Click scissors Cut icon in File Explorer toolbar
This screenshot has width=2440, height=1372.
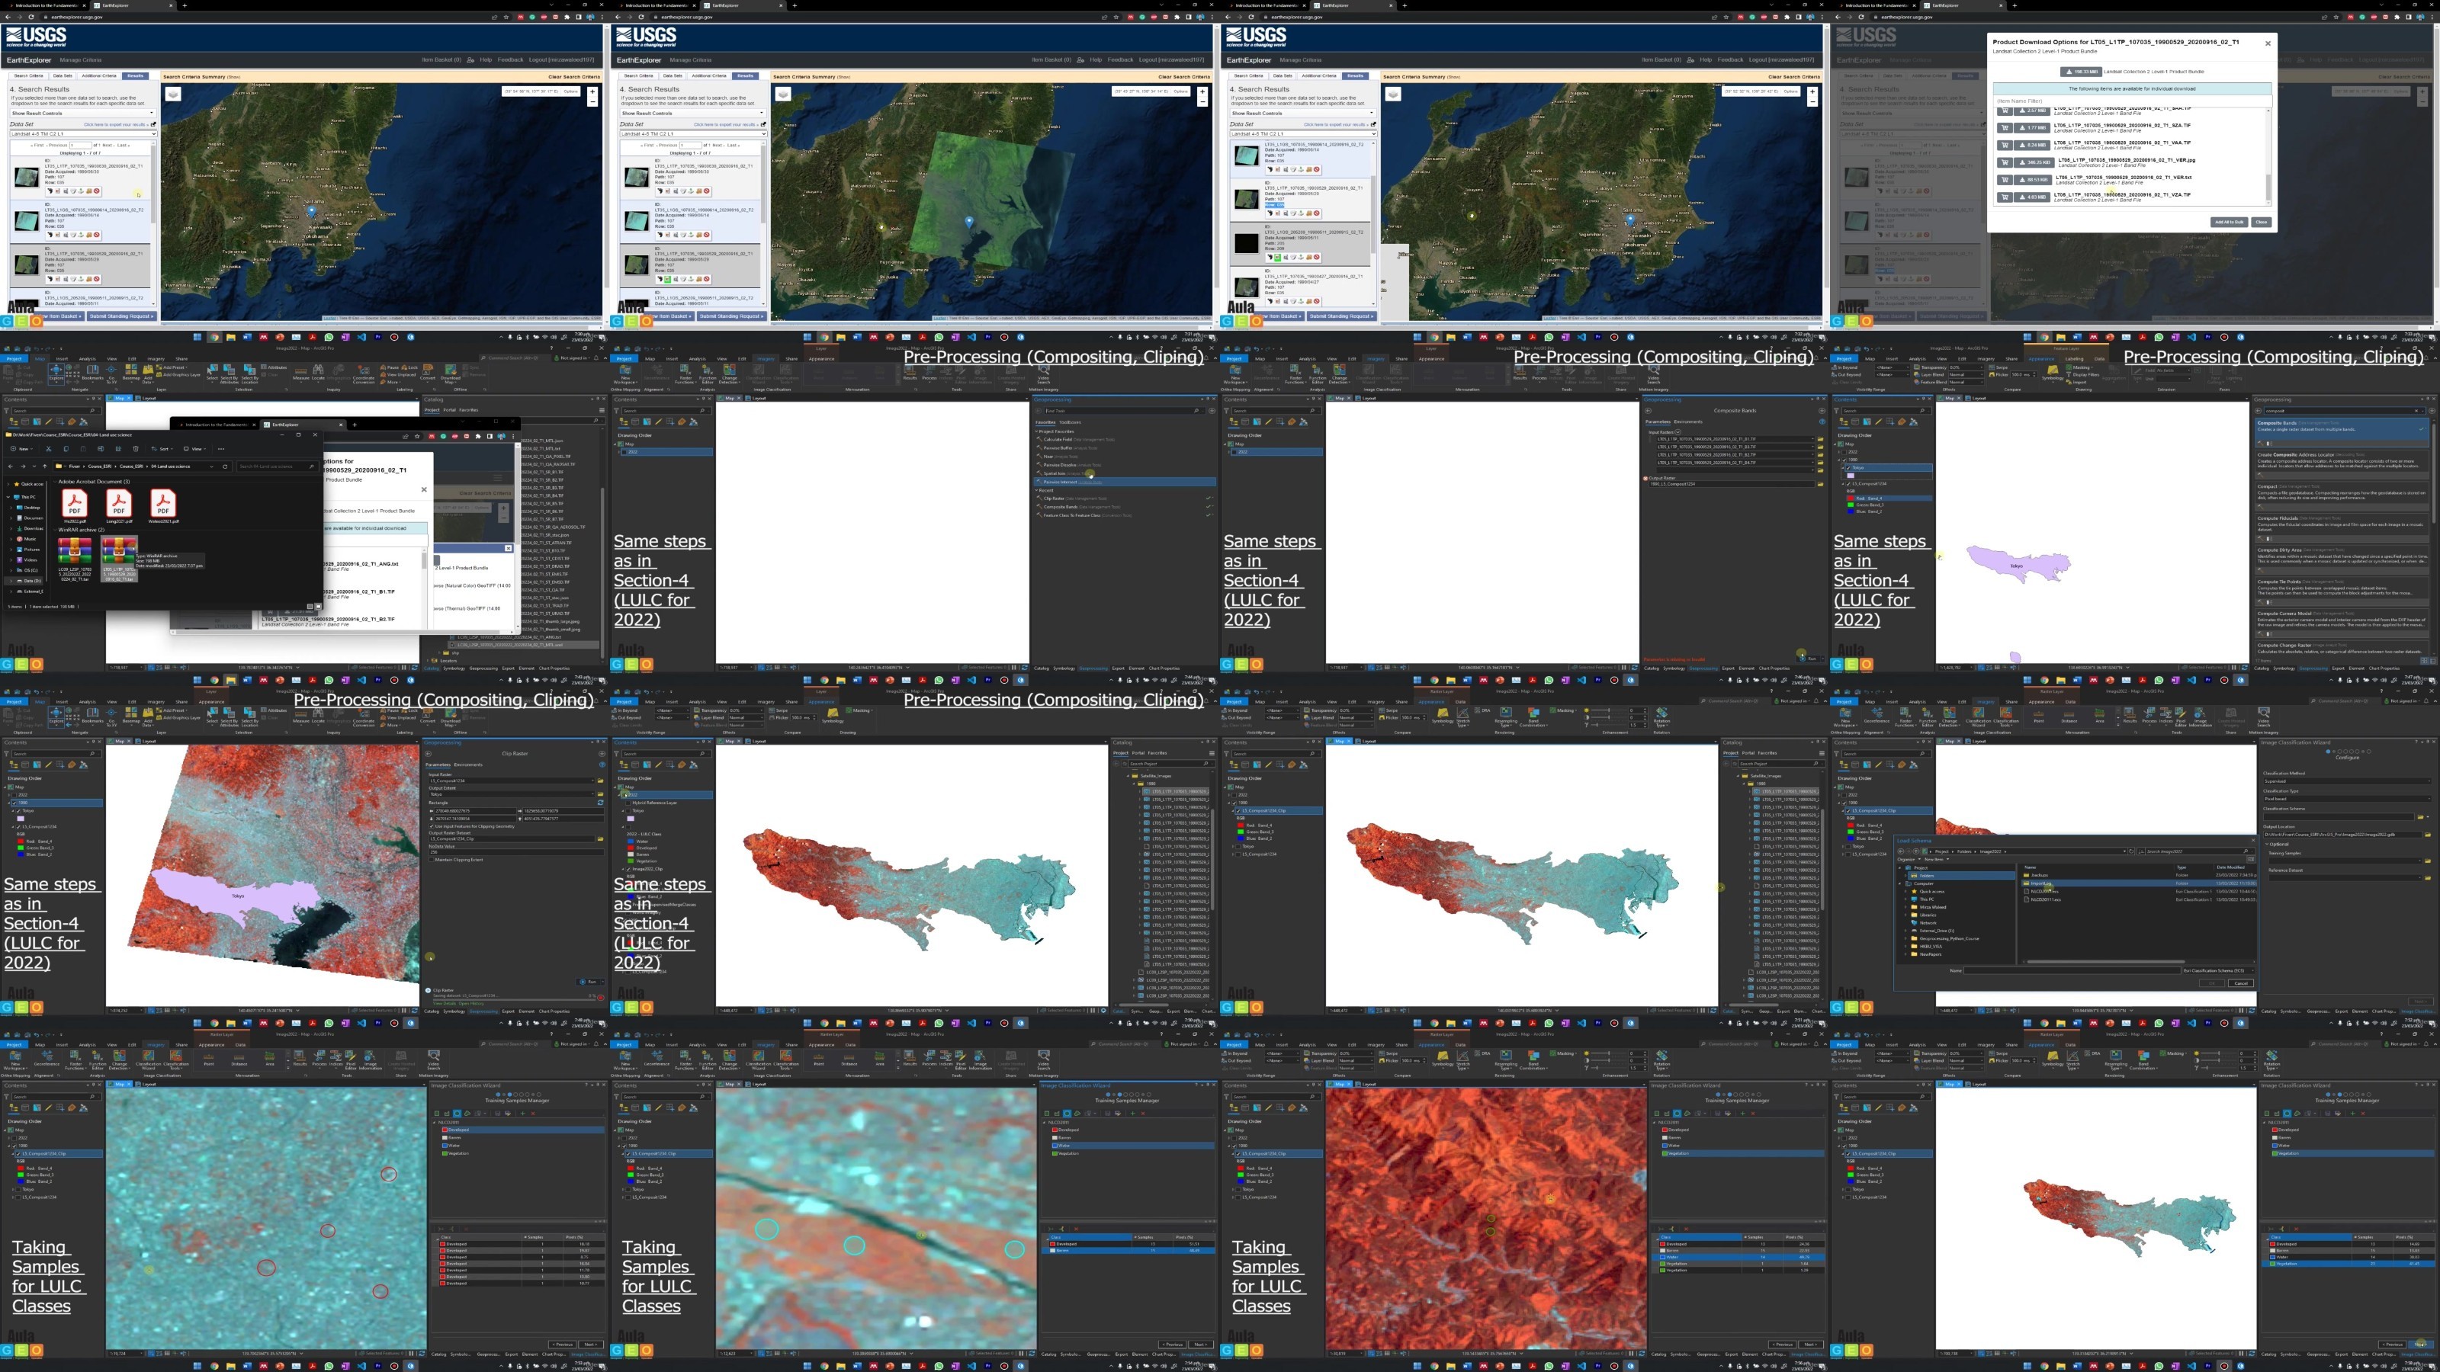coord(48,450)
